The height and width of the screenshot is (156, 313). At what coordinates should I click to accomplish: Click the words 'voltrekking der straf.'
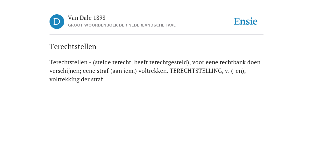tap(77, 80)
